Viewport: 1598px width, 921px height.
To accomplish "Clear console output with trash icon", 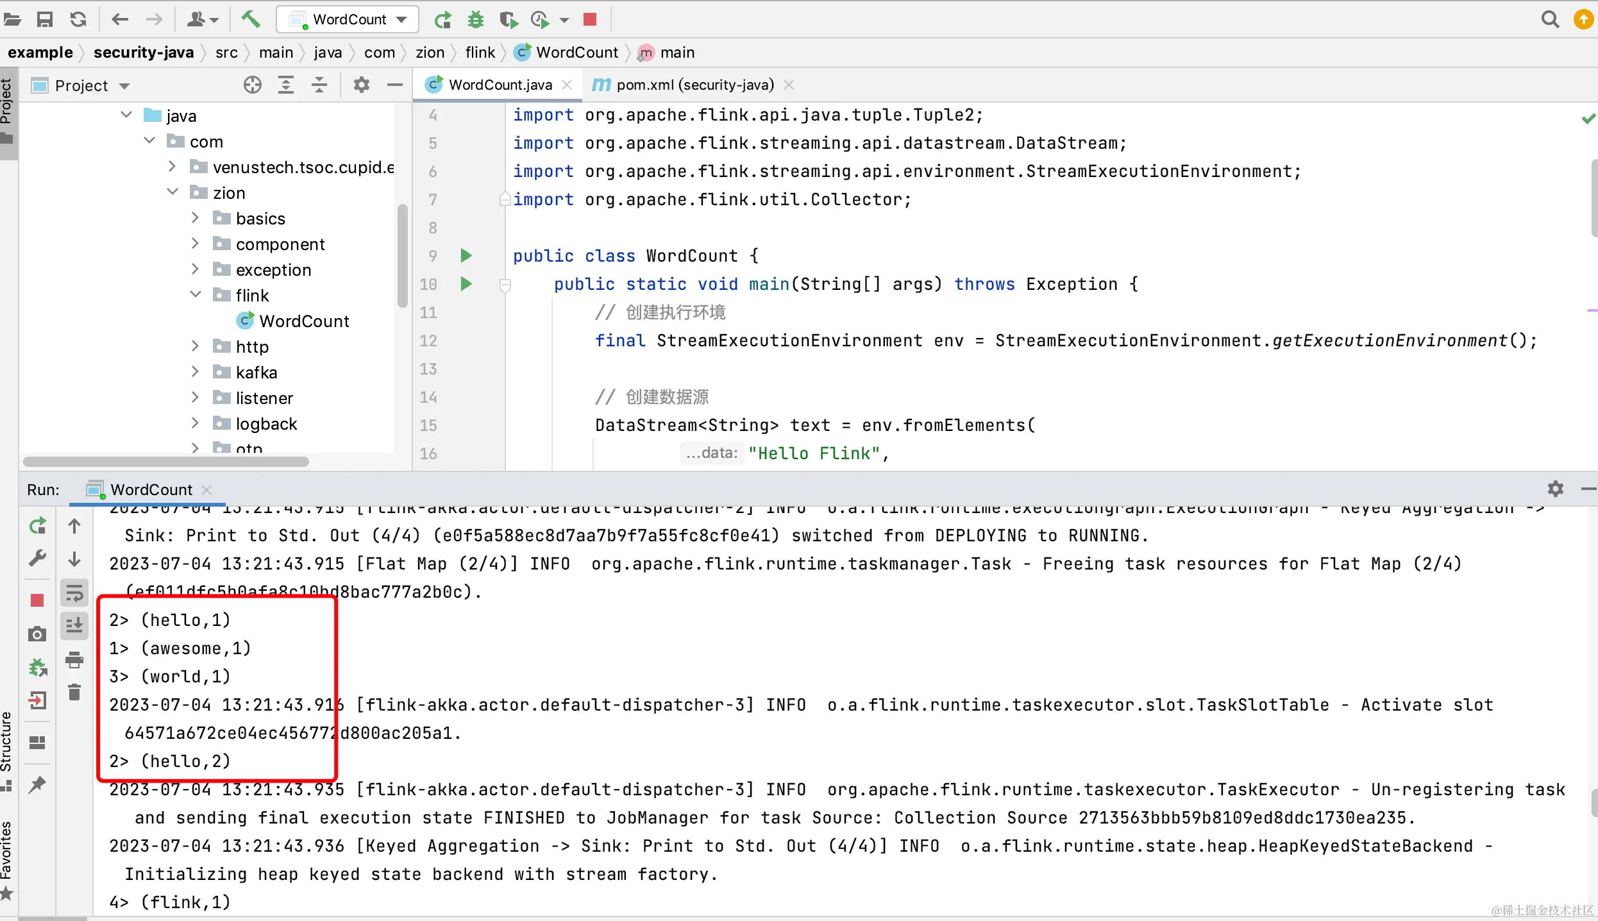I will 74,692.
